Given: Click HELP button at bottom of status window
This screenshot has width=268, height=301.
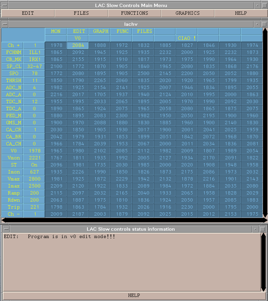Looking at the screenshot, I should coord(134,295).
